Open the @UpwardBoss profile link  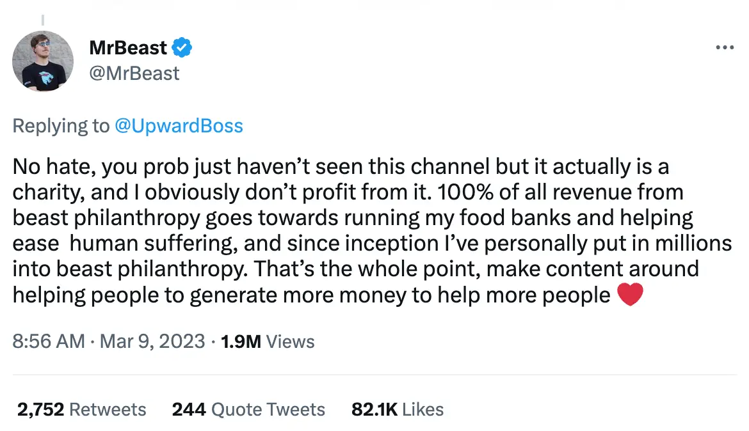179,125
